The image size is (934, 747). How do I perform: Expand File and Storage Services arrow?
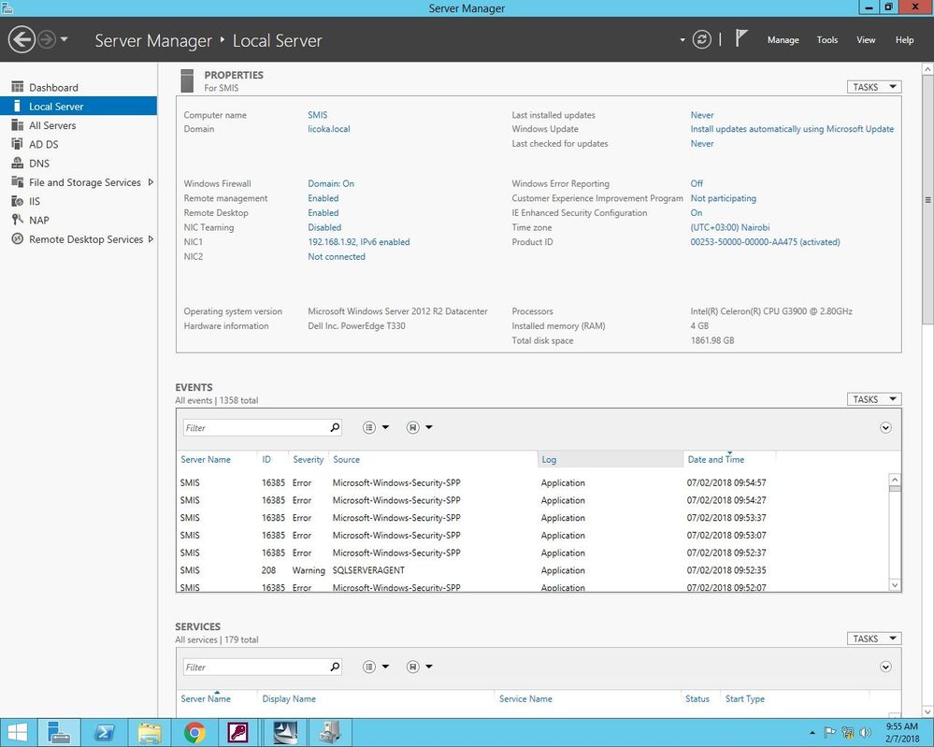pyautogui.click(x=151, y=182)
